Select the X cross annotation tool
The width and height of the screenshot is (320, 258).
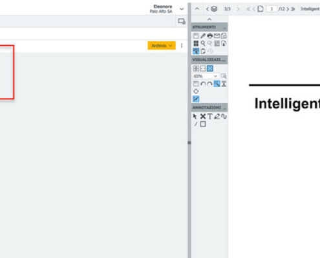pyautogui.click(x=203, y=116)
